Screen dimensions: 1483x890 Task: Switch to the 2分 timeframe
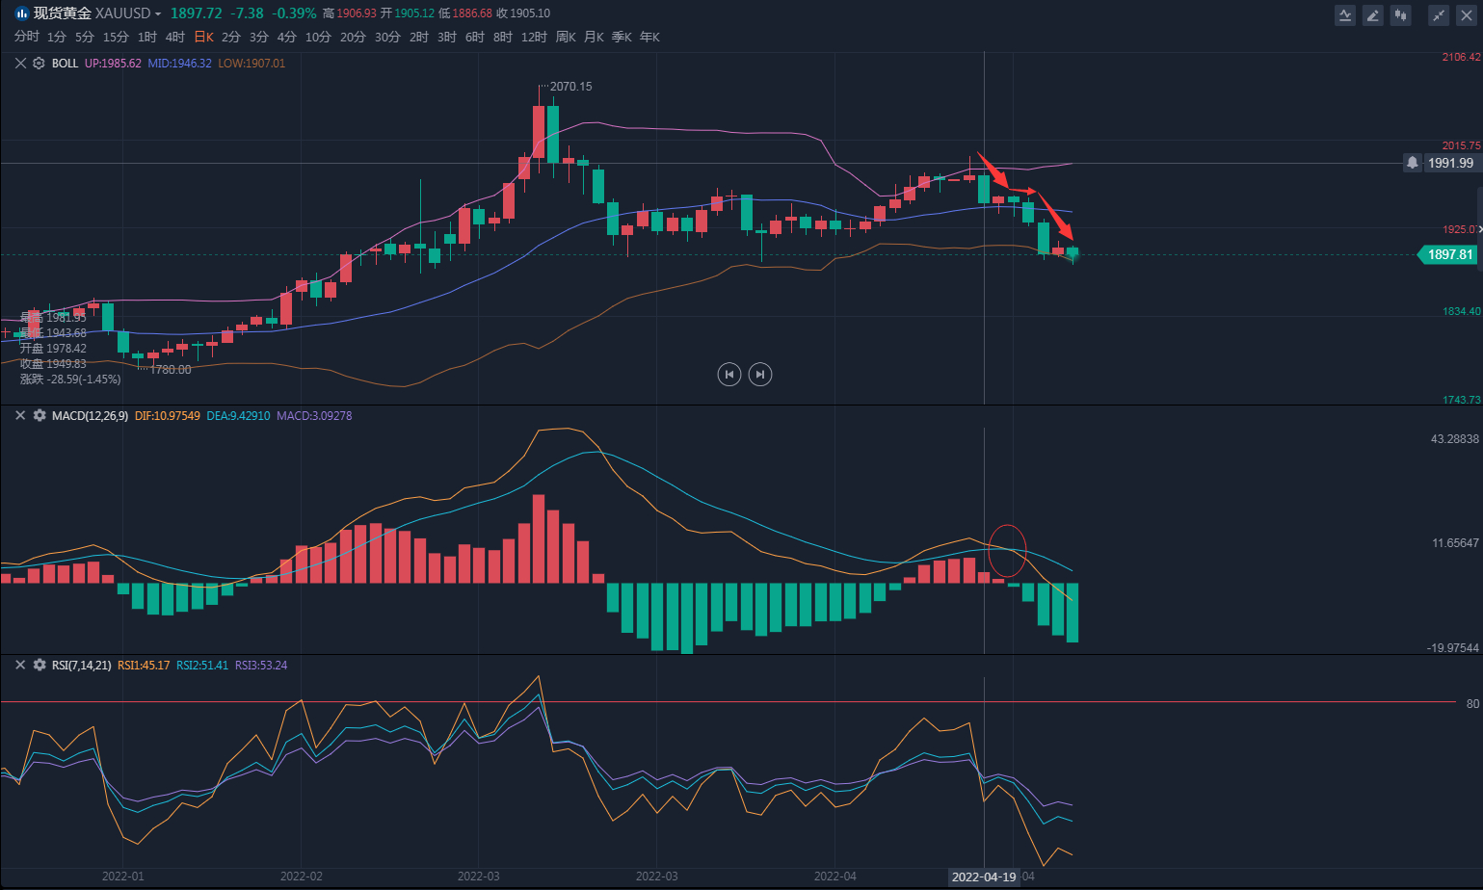[x=231, y=37]
